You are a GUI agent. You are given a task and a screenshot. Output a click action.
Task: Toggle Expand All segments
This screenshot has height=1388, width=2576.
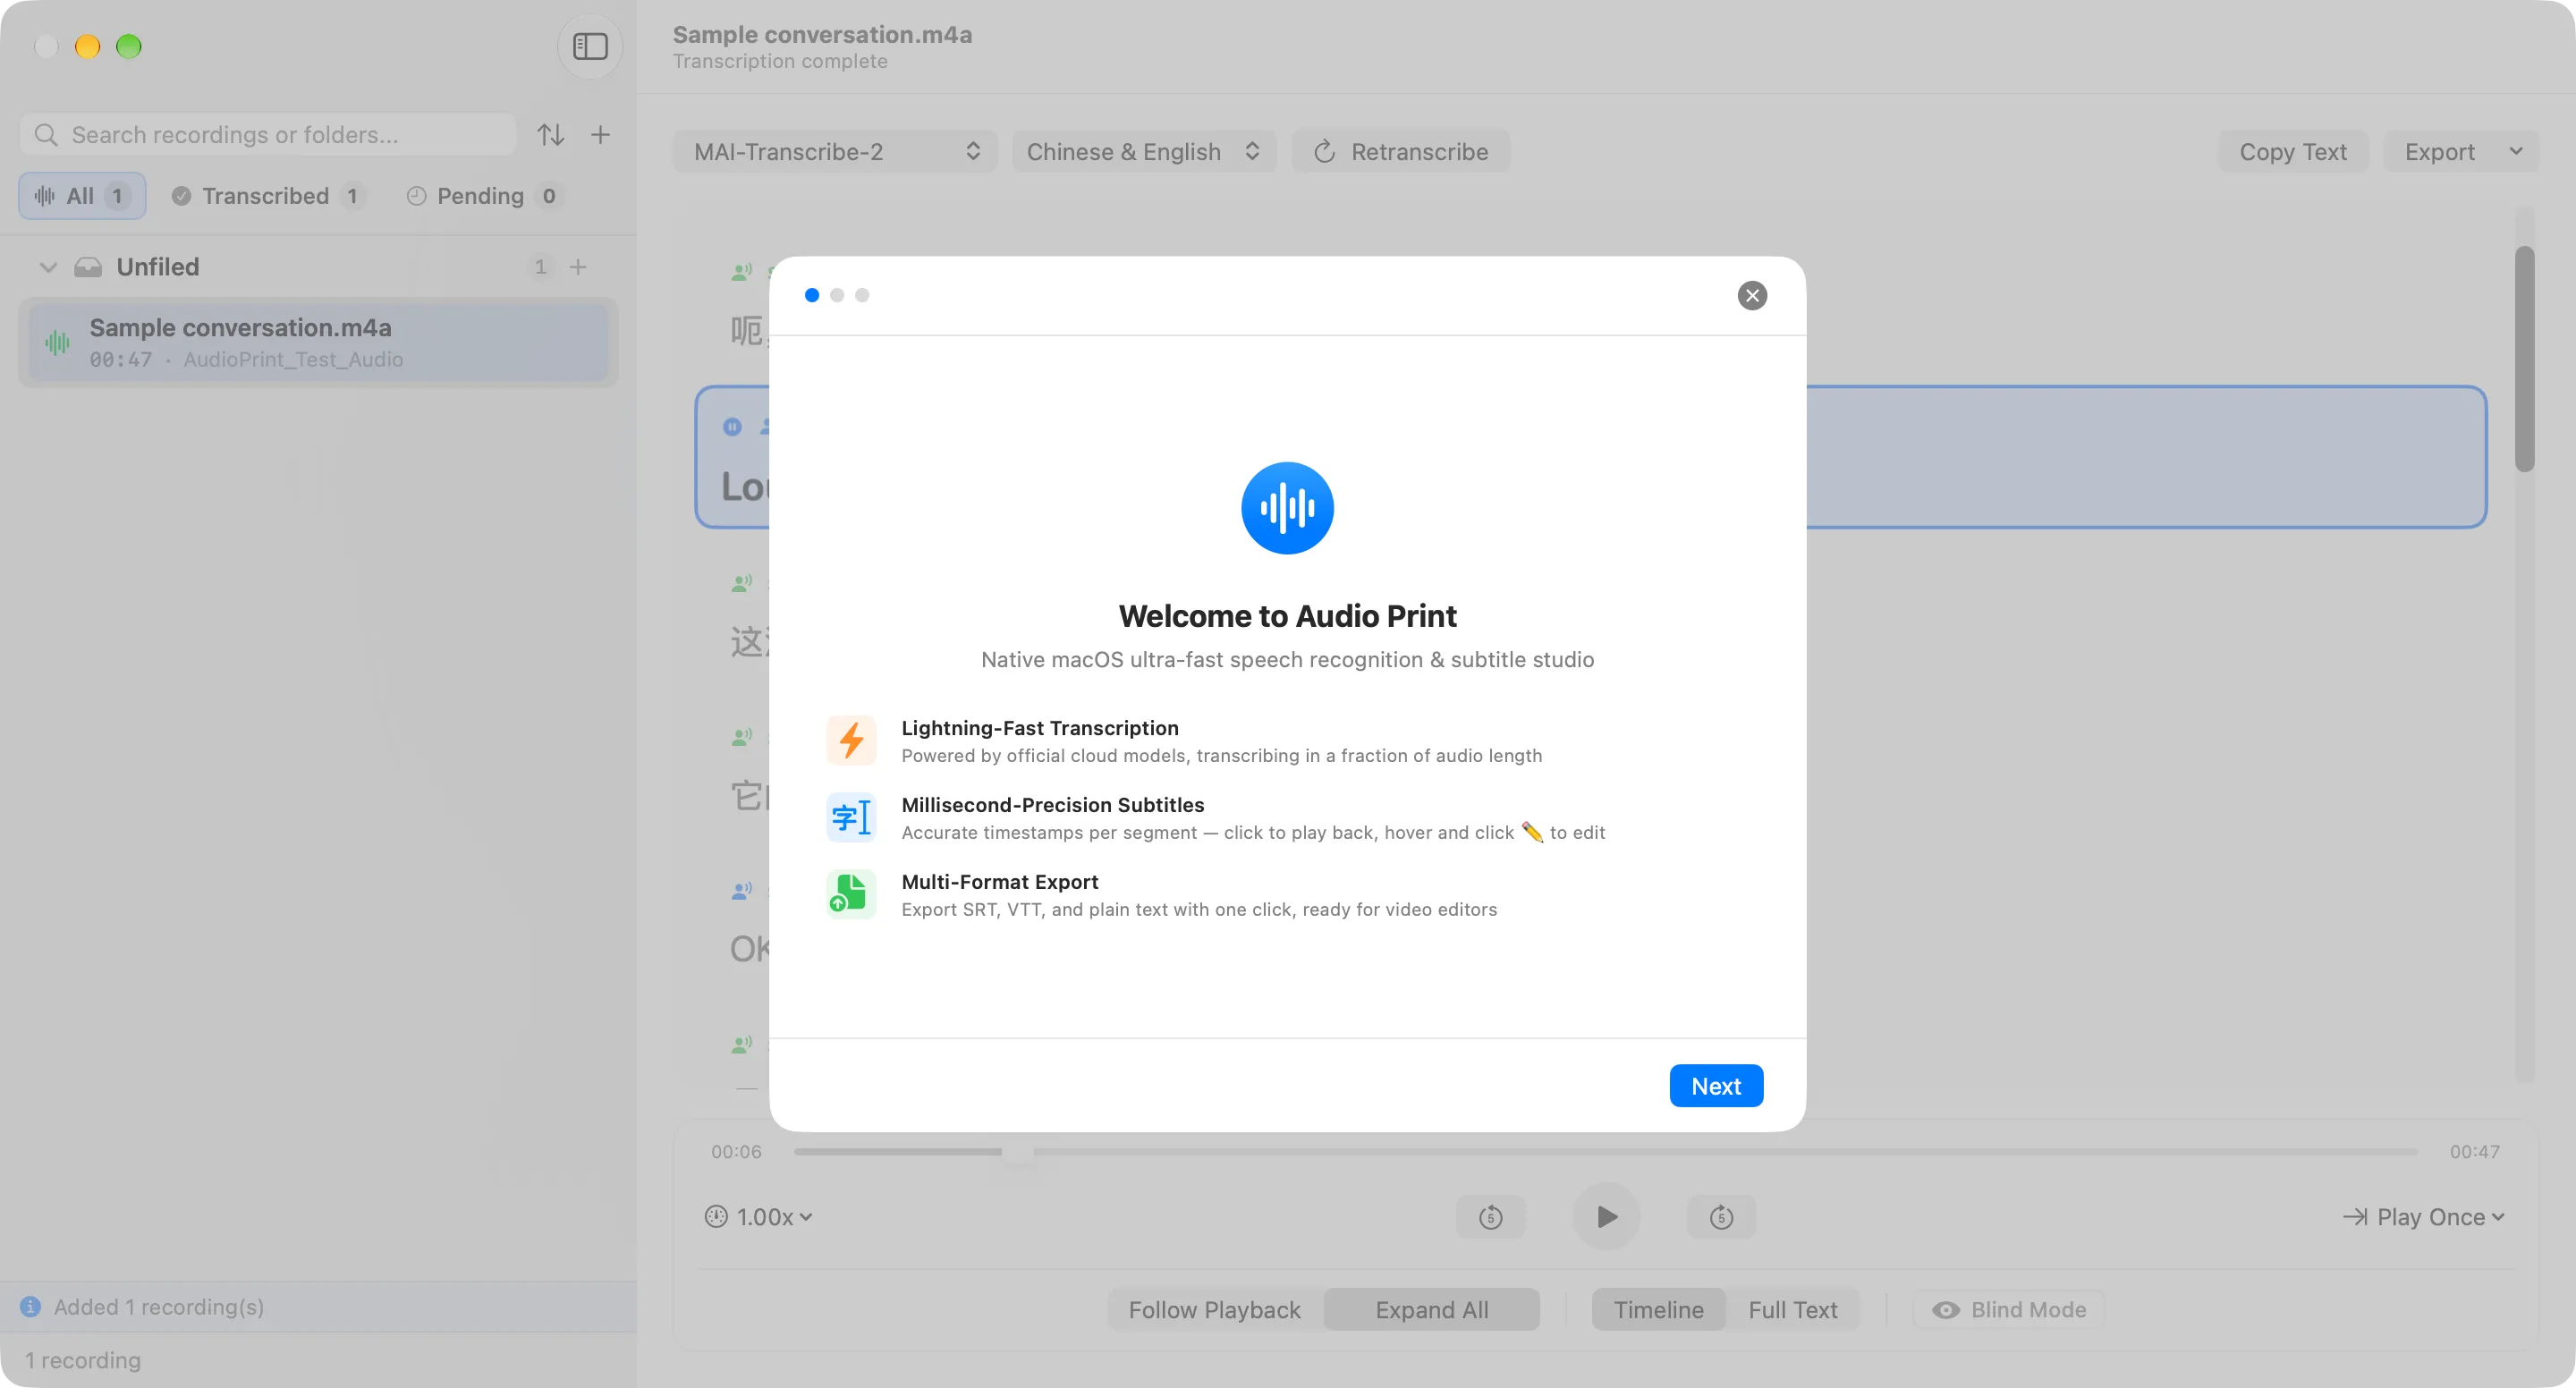pos(1431,1310)
